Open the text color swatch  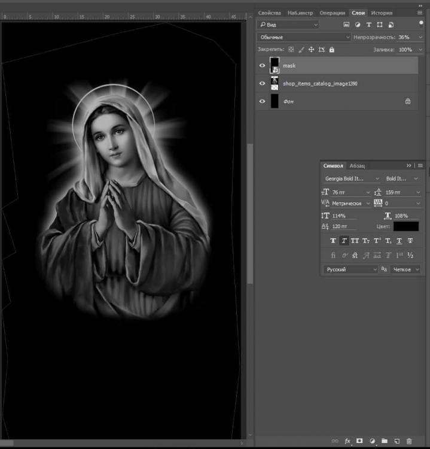[x=405, y=226]
